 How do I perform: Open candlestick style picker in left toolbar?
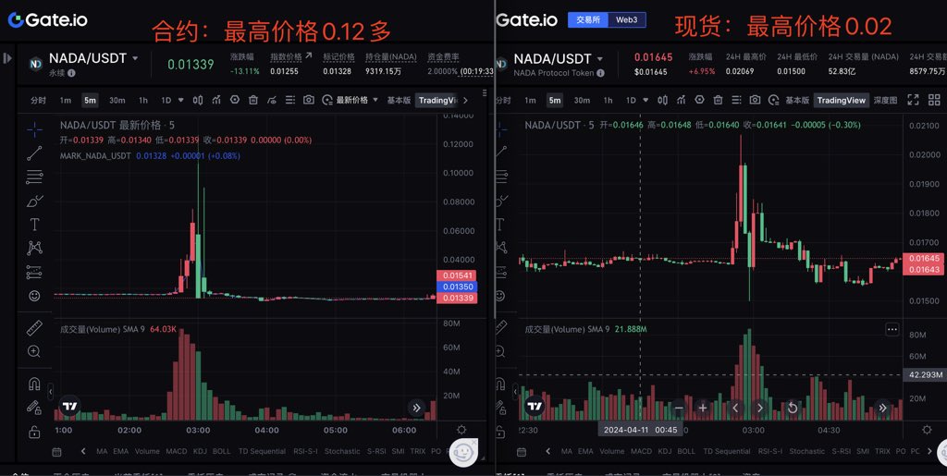pyautogui.click(x=198, y=100)
